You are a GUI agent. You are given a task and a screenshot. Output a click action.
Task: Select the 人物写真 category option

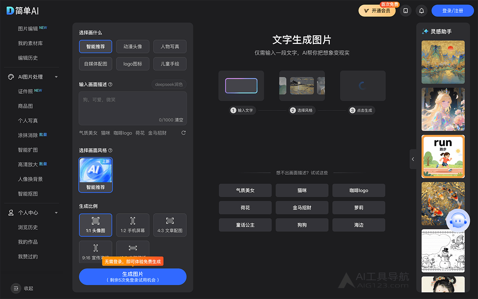pos(170,47)
